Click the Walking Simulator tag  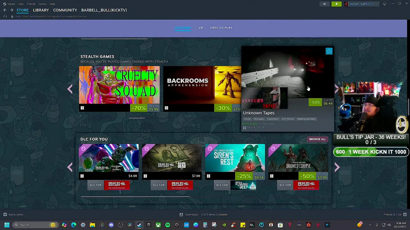pos(307,119)
